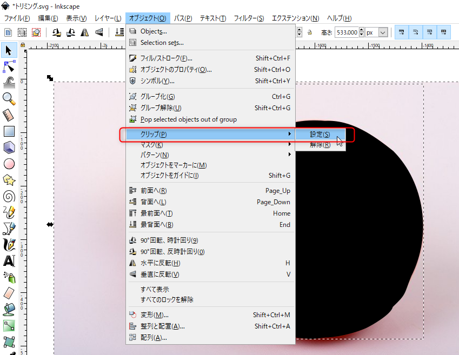Image resolution: width=459 pixels, height=355 pixels.
Task: Click the top-left corner scale handle
Action: coord(50,78)
